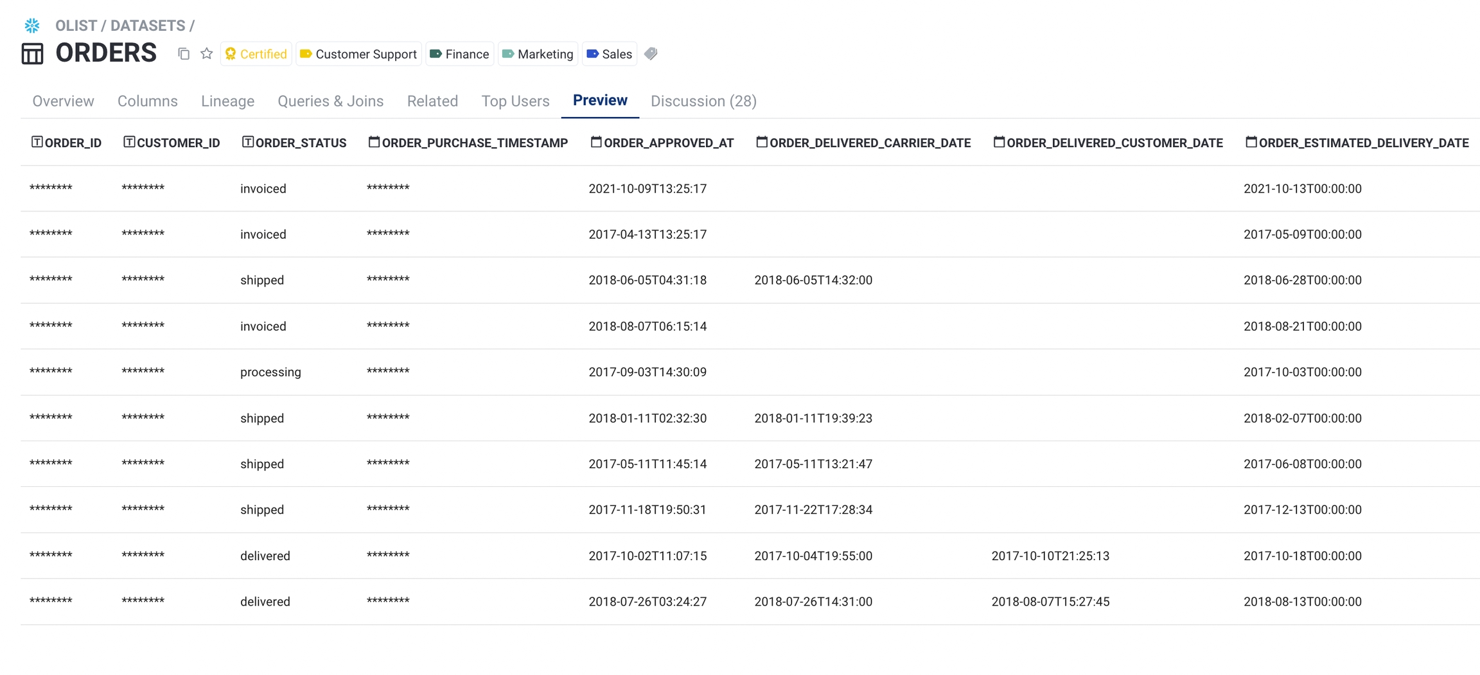Open the DATASETS breadcrumb link

(x=147, y=26)
